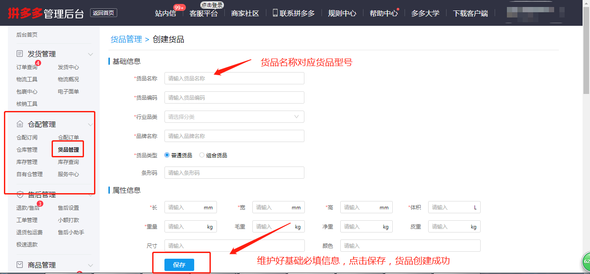Collapse the 商品管理 menu chevron
The height and width of the screenshot is (274, 590).
click(x=91, y=265)
